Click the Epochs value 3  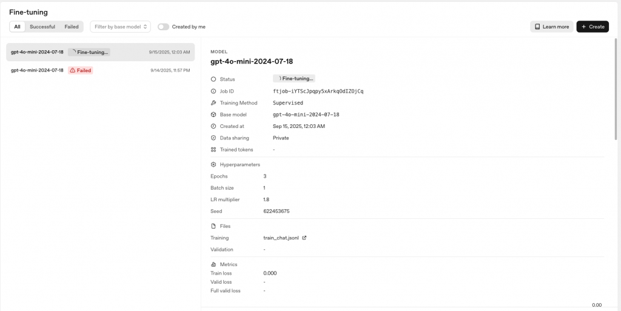click(x=265, y=176)
